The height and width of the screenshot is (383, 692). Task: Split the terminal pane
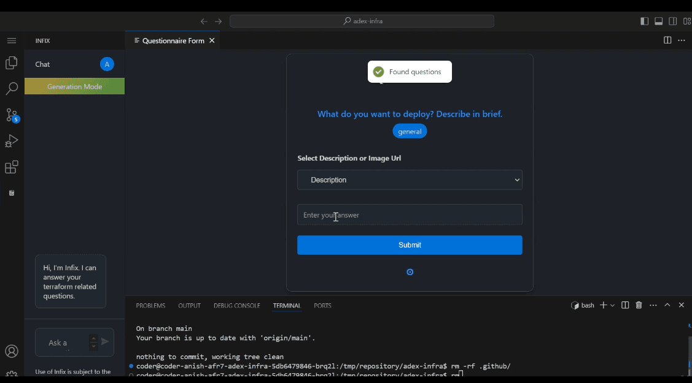point(624,305)
